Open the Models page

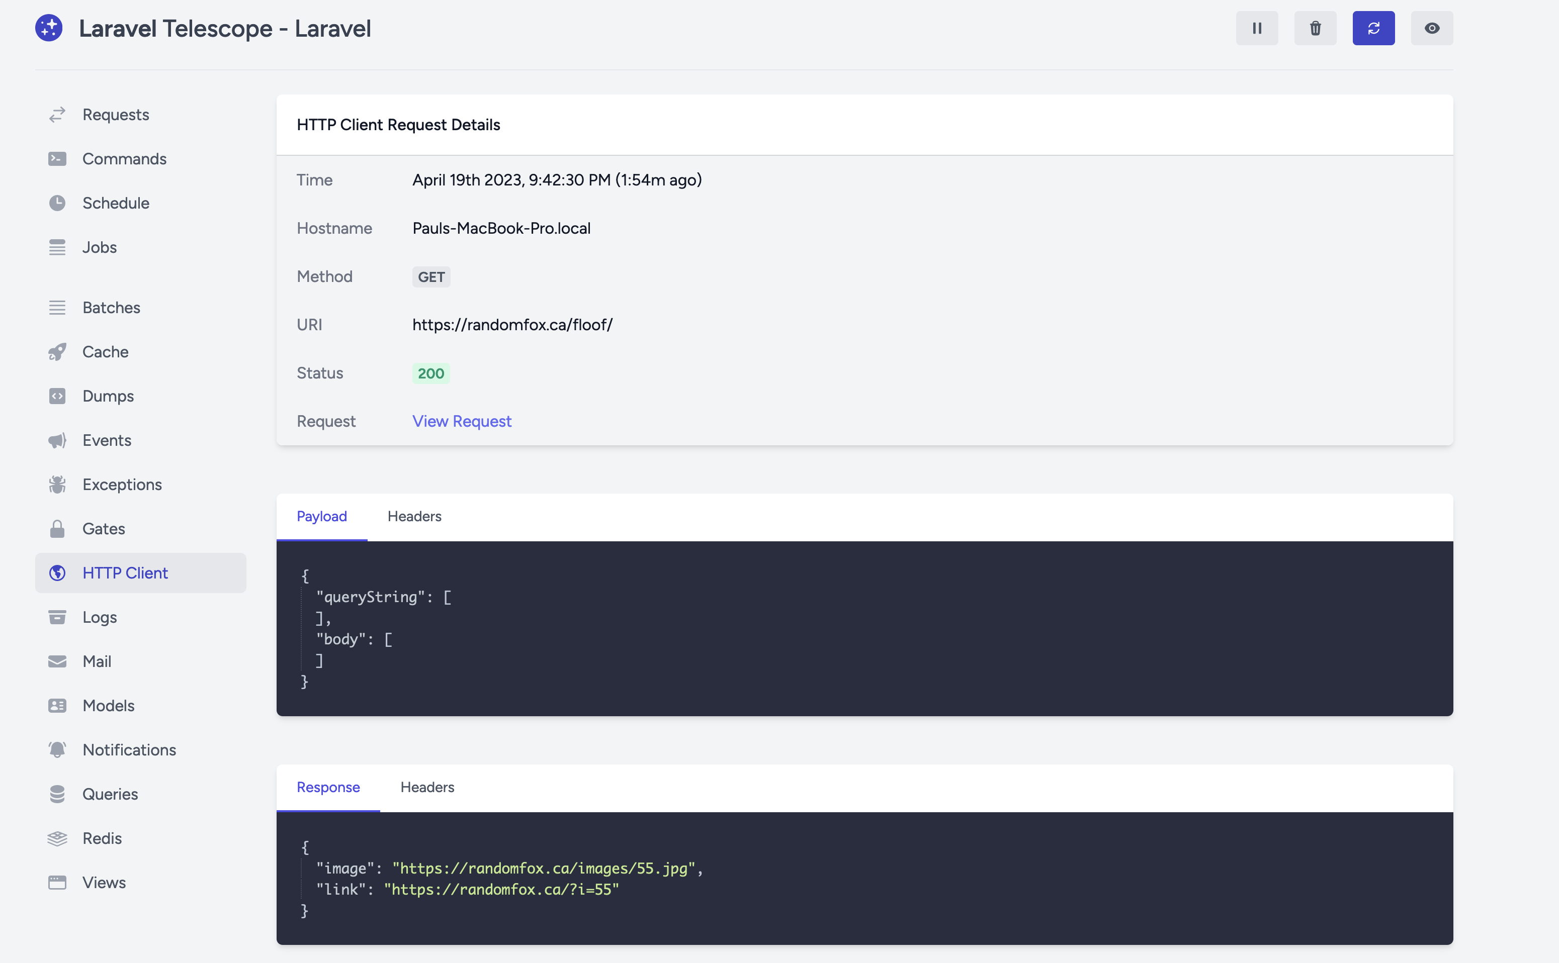[x=141, y=706]
